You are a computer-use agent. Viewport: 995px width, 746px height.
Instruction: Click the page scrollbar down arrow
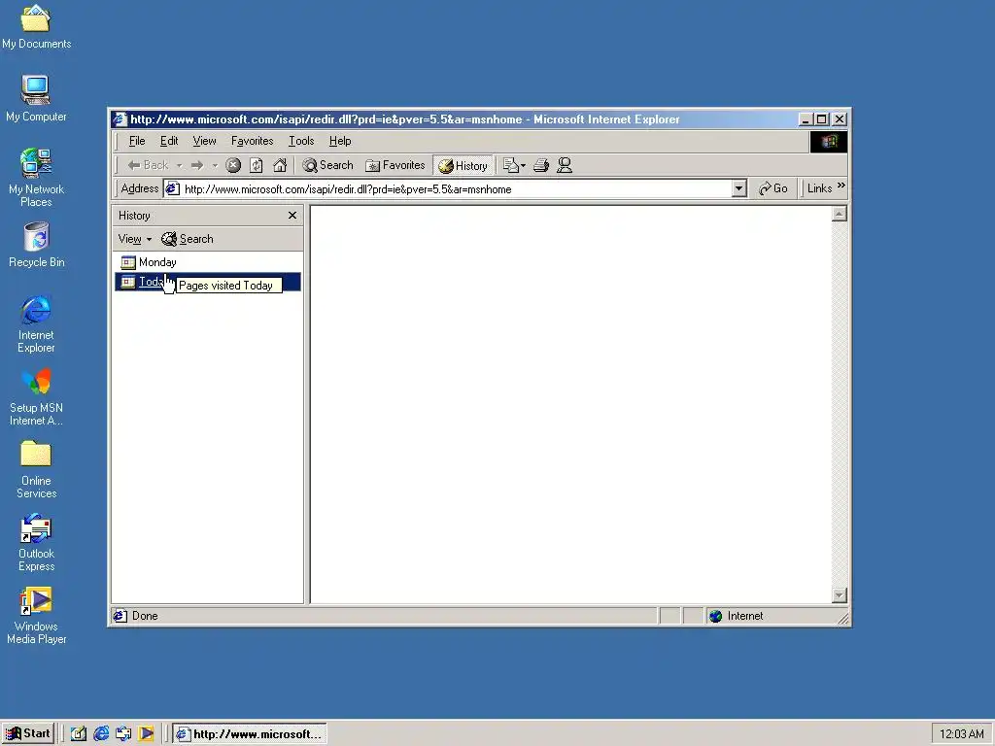[839, 595]
